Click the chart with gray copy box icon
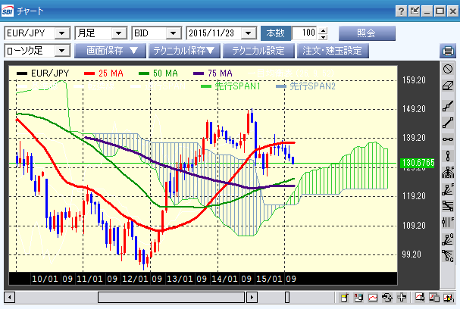 click(434, 298)
